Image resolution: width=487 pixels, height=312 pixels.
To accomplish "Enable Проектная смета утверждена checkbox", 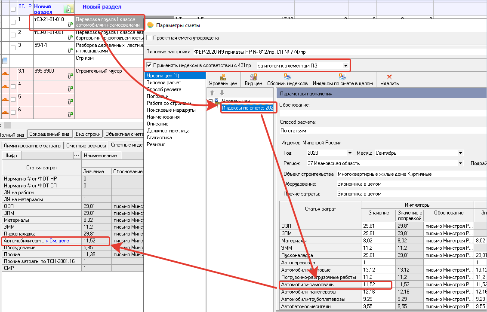I will point(150,38).
